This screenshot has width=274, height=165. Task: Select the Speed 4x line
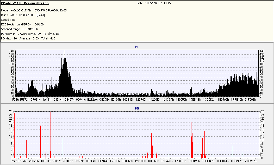pyautogui.click(x=8, y=20)
